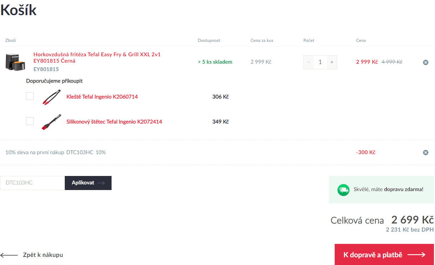Open the red tongs product image

(x=51, y=97)
